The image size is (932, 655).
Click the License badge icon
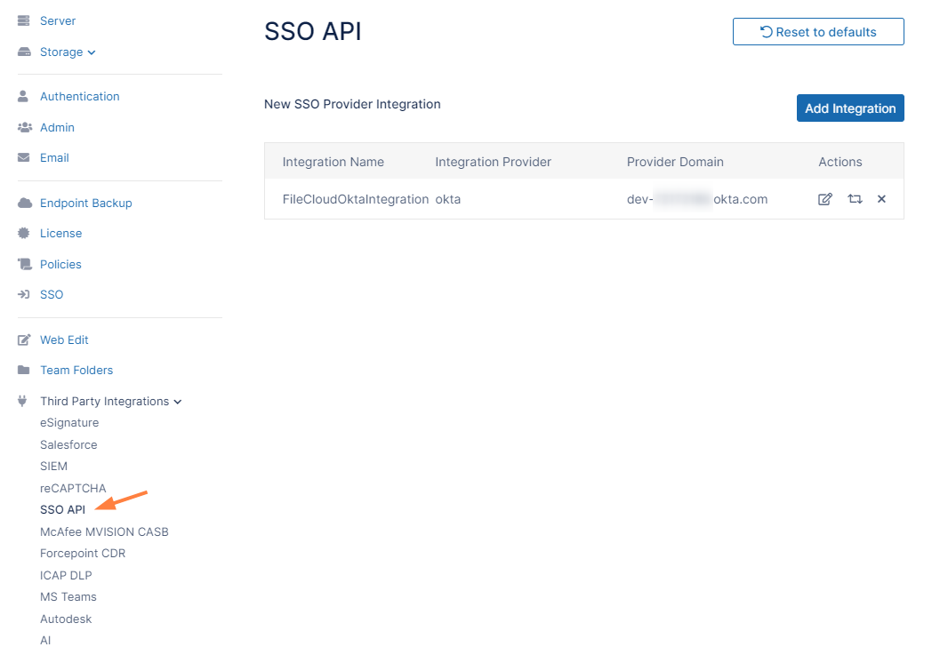pos(24,233)
